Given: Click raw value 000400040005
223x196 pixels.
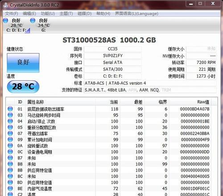Looking at the screenshot, I should pos(195,176).
